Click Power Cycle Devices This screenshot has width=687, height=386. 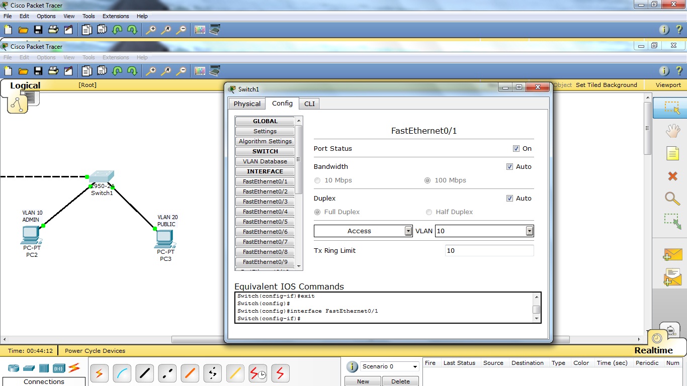coord(95,351)
